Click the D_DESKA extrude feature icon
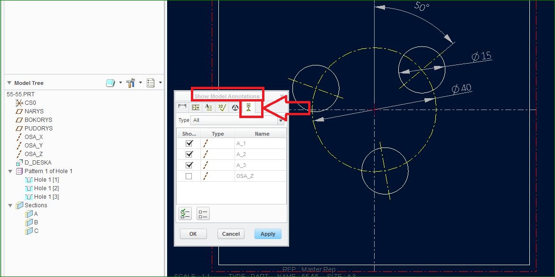The width and height of the screenshot is (555, 277). click(19, 163)
